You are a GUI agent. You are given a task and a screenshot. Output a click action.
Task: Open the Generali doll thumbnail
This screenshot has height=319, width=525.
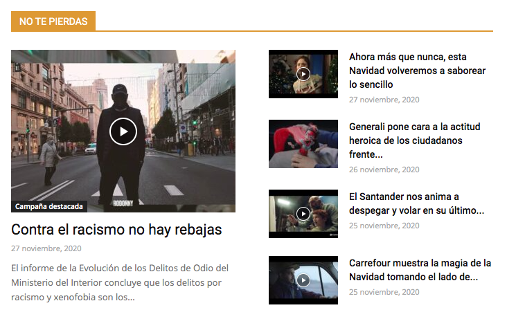303,144
